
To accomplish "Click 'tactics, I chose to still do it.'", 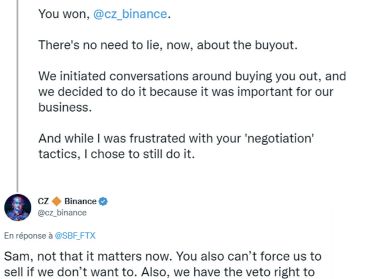I will coord(116,154).
